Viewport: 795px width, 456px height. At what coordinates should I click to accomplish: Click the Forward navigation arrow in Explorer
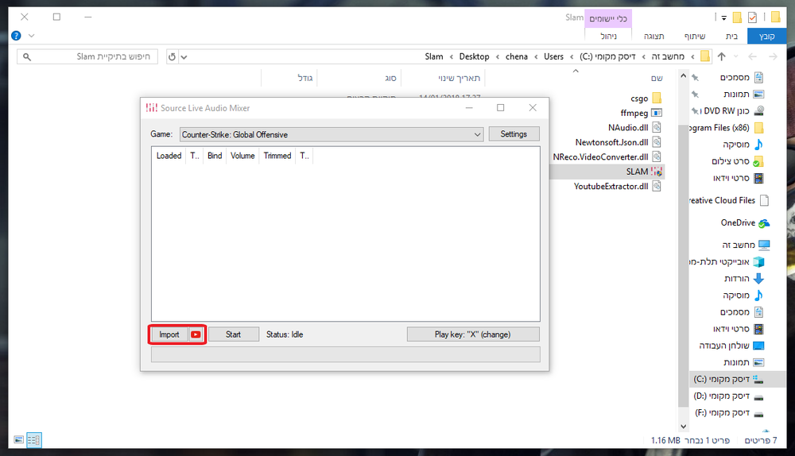point(774,56)
